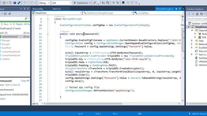Viewport: 207px width, 116px height.
Task: Click the New Project toolbar icon
Action: (4, 3)
